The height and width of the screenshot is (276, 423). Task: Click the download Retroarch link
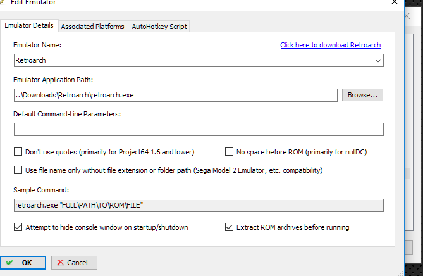331,45
